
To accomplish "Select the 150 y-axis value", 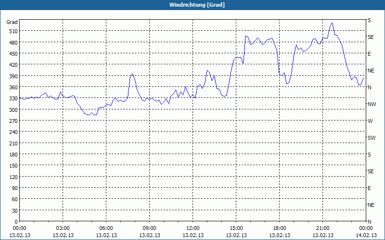I will (14, 166).
